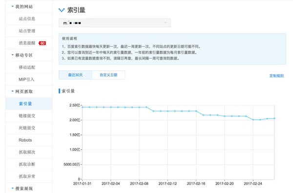Go to 抓取频次 page
This screenshot has width=293, height=193.
pyautogui.click(x=27, y=152)
